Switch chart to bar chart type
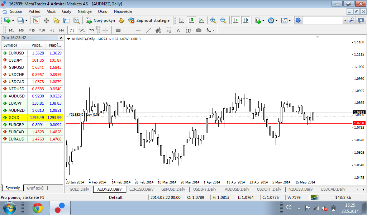 point(181,20)
